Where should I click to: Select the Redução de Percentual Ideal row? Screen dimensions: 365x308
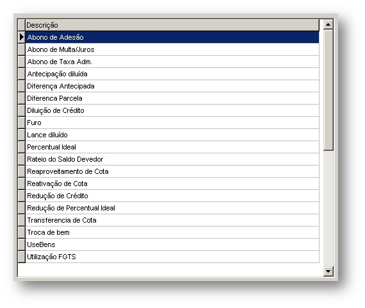pyautogui.click(x=172, y=208)
